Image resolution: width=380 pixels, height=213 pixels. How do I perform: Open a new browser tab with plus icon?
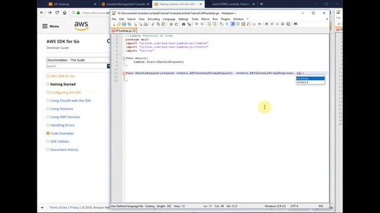261,4
